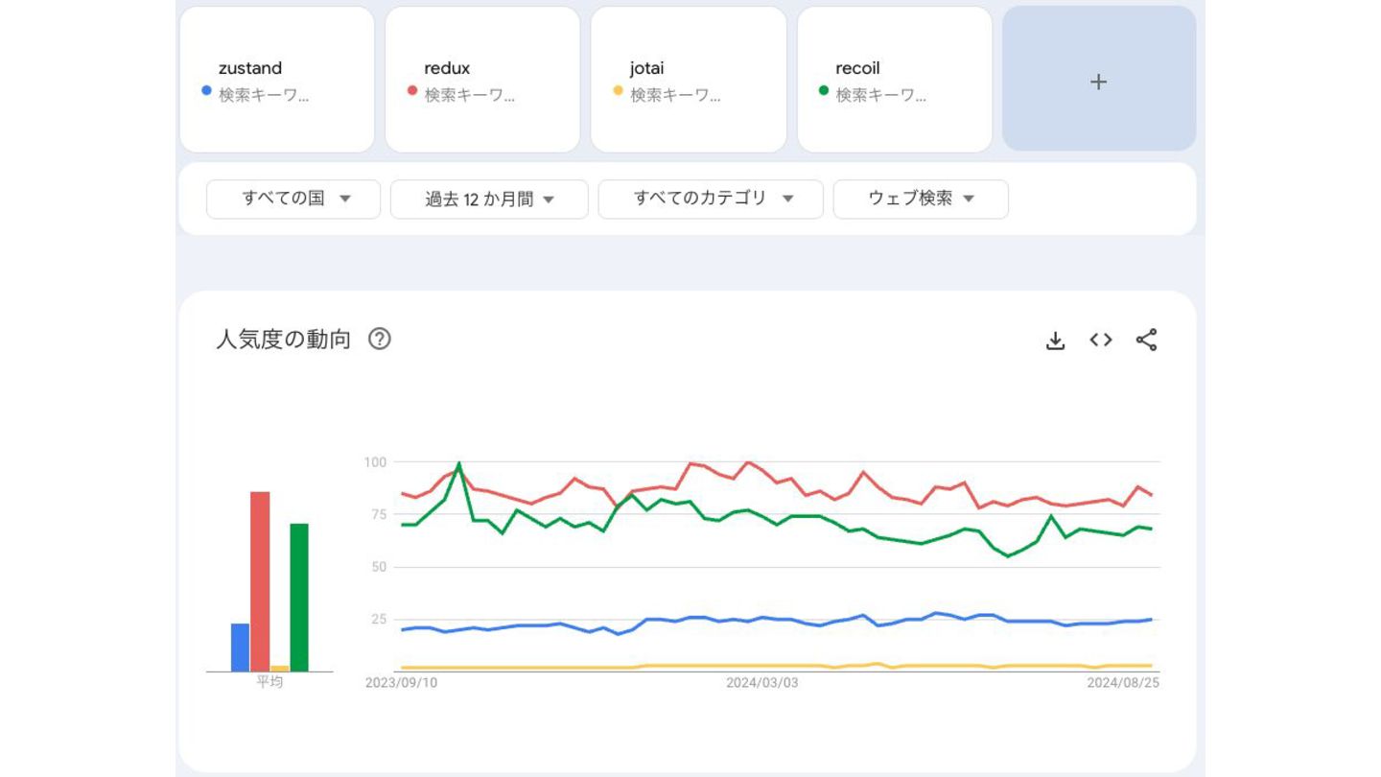This screenshot has width=1381, height=777.
Task: Edit the jotai search term card
Action: click(x=689, y=80)
